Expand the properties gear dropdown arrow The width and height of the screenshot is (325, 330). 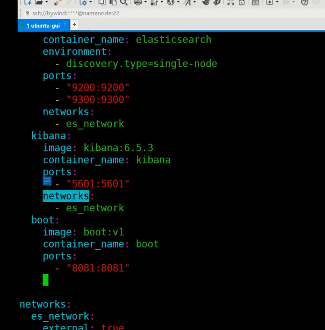click(x=91, y=2)
